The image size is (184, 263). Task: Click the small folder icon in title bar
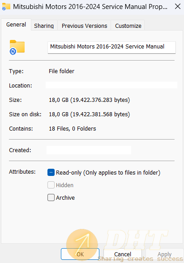(6, 7)
